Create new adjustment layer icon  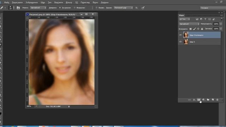coord(203,100)
